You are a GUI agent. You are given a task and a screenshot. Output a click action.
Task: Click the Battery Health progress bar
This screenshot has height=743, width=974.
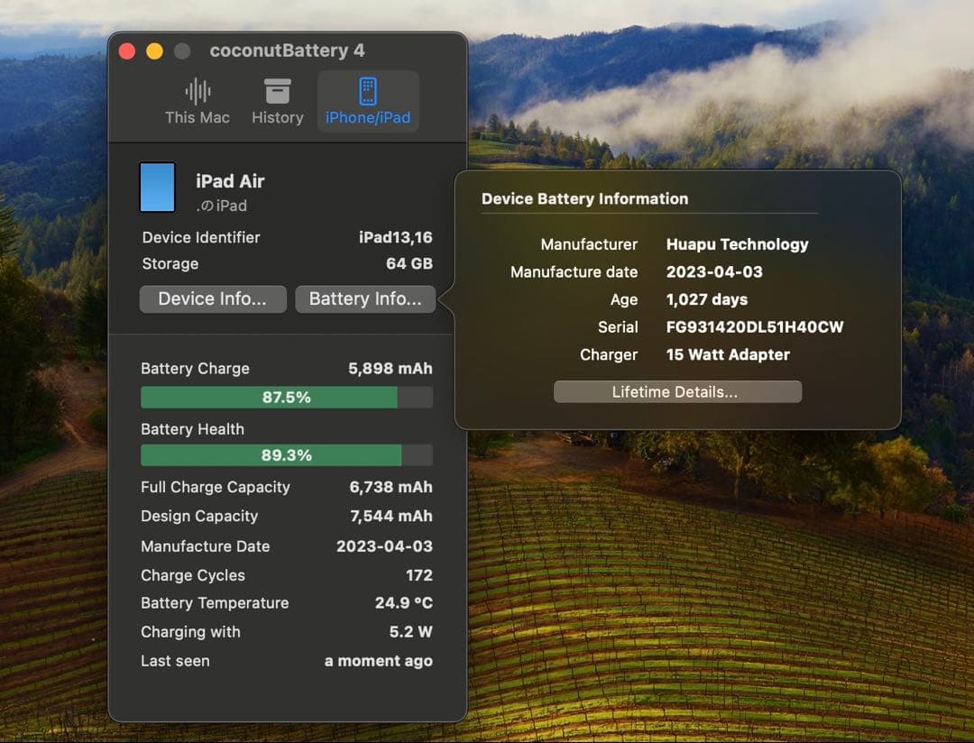click(286, 456)
